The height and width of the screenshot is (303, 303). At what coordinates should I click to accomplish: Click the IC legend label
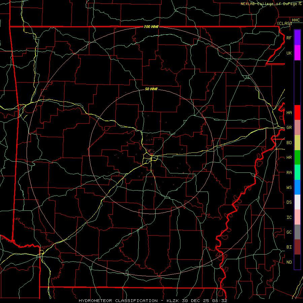(289, 217)
